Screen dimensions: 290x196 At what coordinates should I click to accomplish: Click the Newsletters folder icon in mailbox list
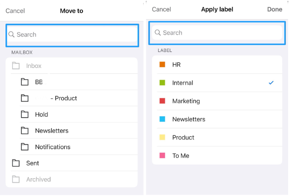[25, 131]
